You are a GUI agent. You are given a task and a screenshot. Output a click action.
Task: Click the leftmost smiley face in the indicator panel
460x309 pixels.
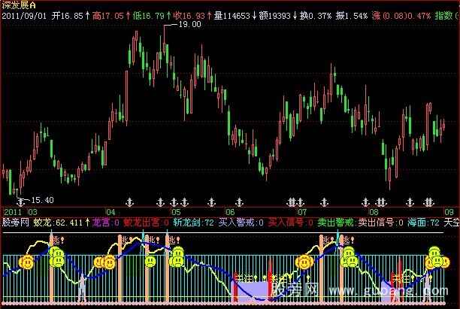(26, 262)
